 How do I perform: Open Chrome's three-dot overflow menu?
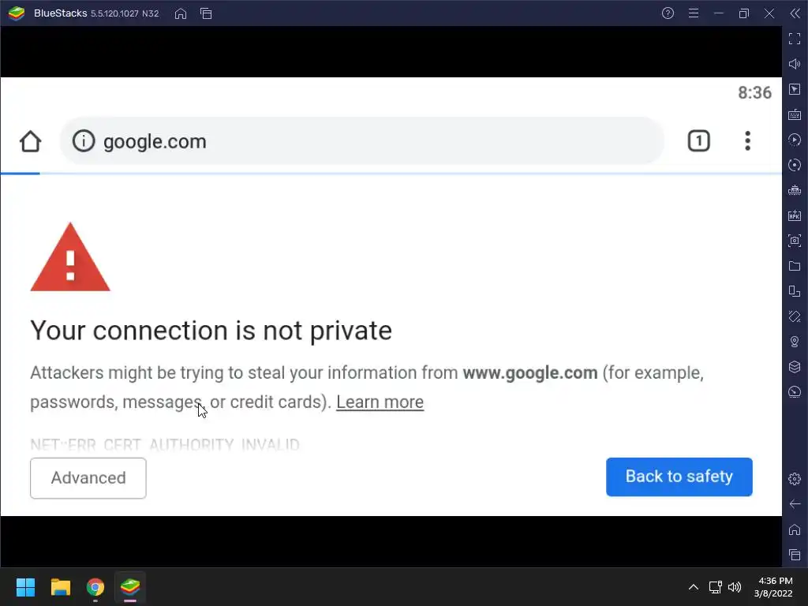(747, 141)
